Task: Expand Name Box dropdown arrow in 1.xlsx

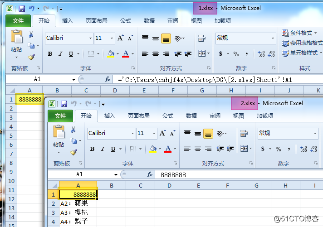Action: [73, 79]
